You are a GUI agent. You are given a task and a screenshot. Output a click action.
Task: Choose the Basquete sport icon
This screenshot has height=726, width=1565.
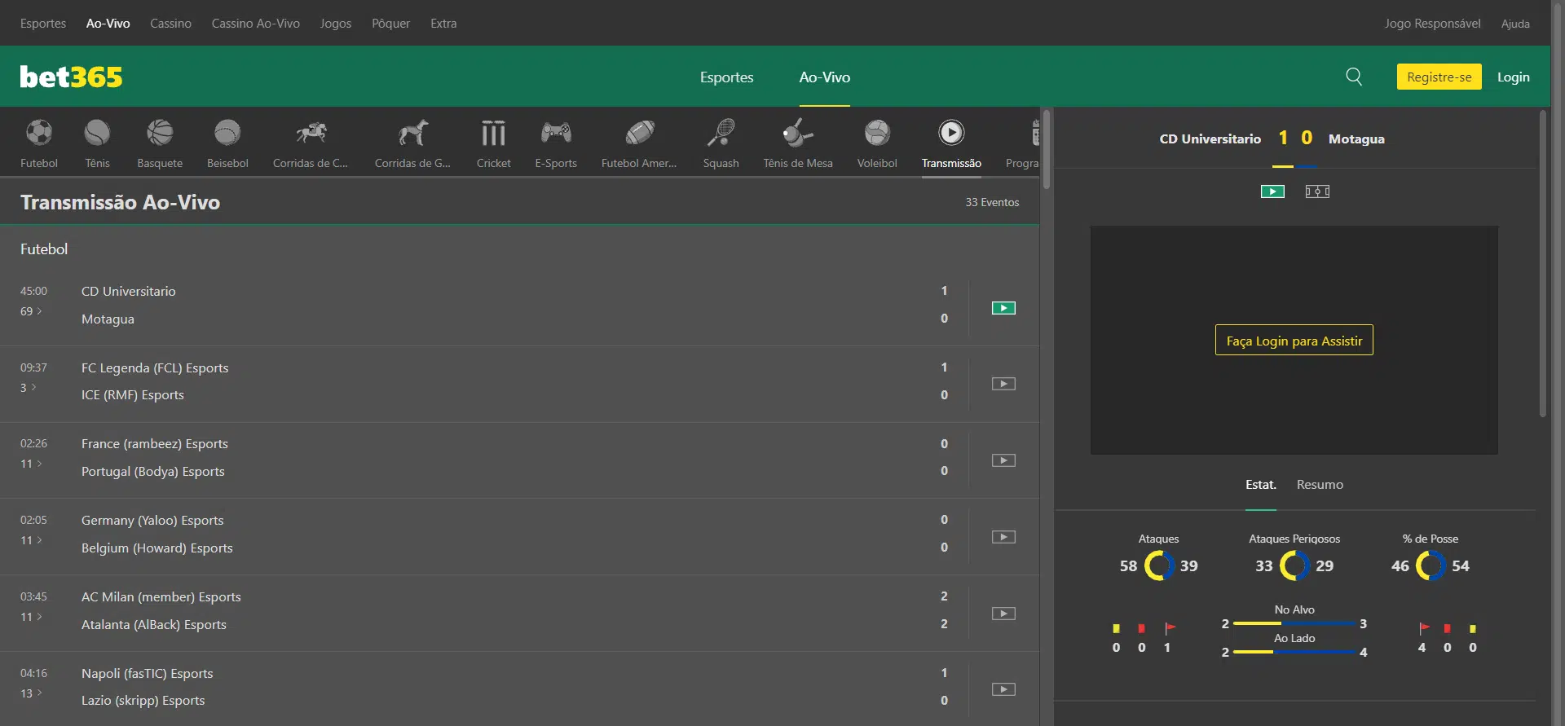[x=160, y=133]
